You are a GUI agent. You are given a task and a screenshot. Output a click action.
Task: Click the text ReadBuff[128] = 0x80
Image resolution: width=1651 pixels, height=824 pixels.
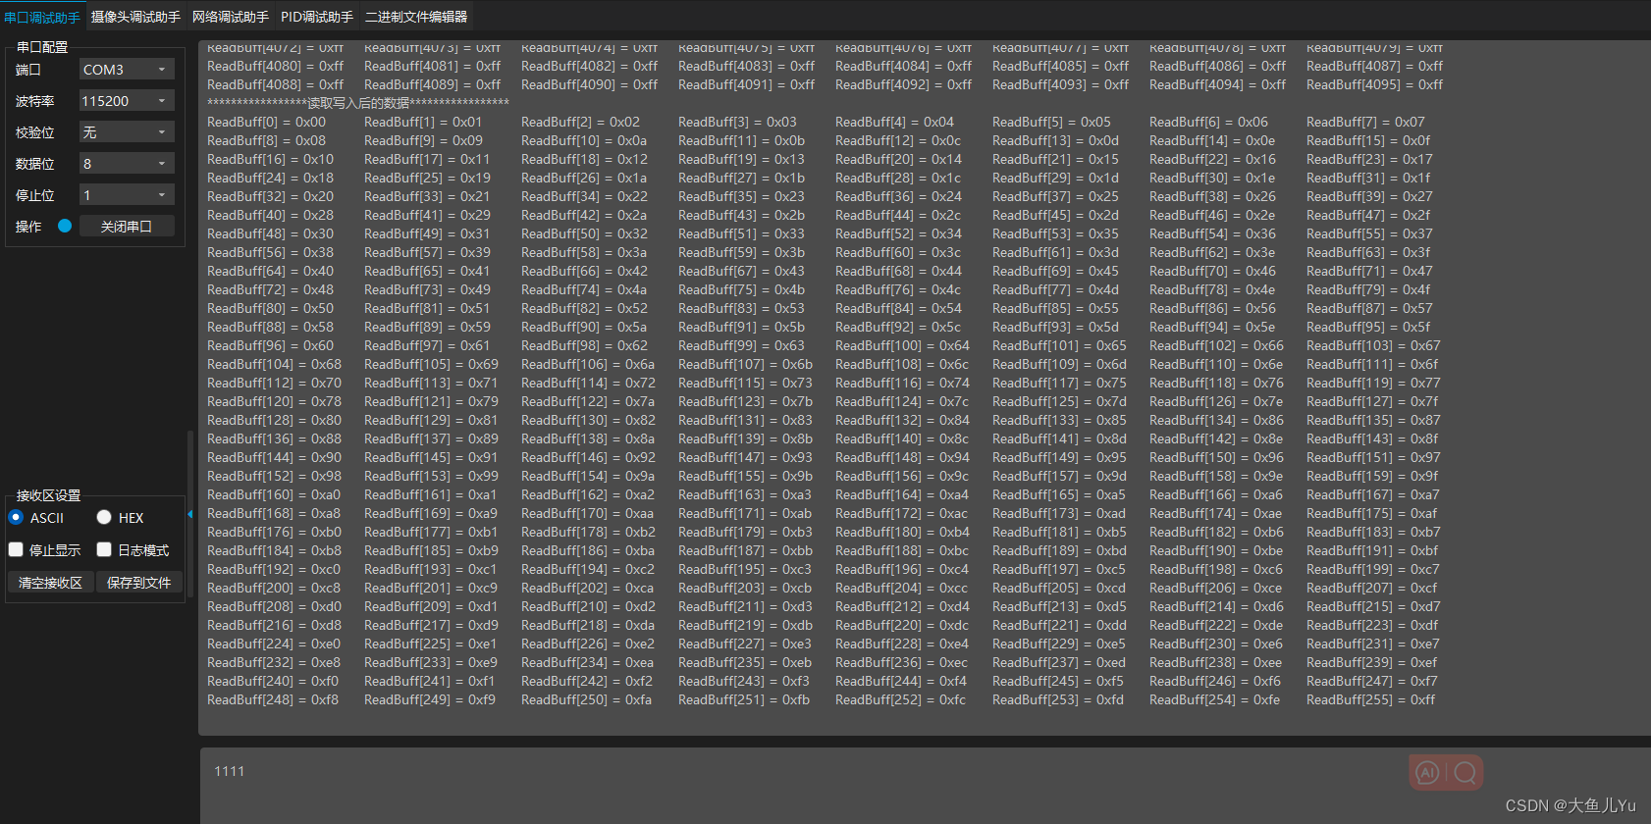[274, 420]
